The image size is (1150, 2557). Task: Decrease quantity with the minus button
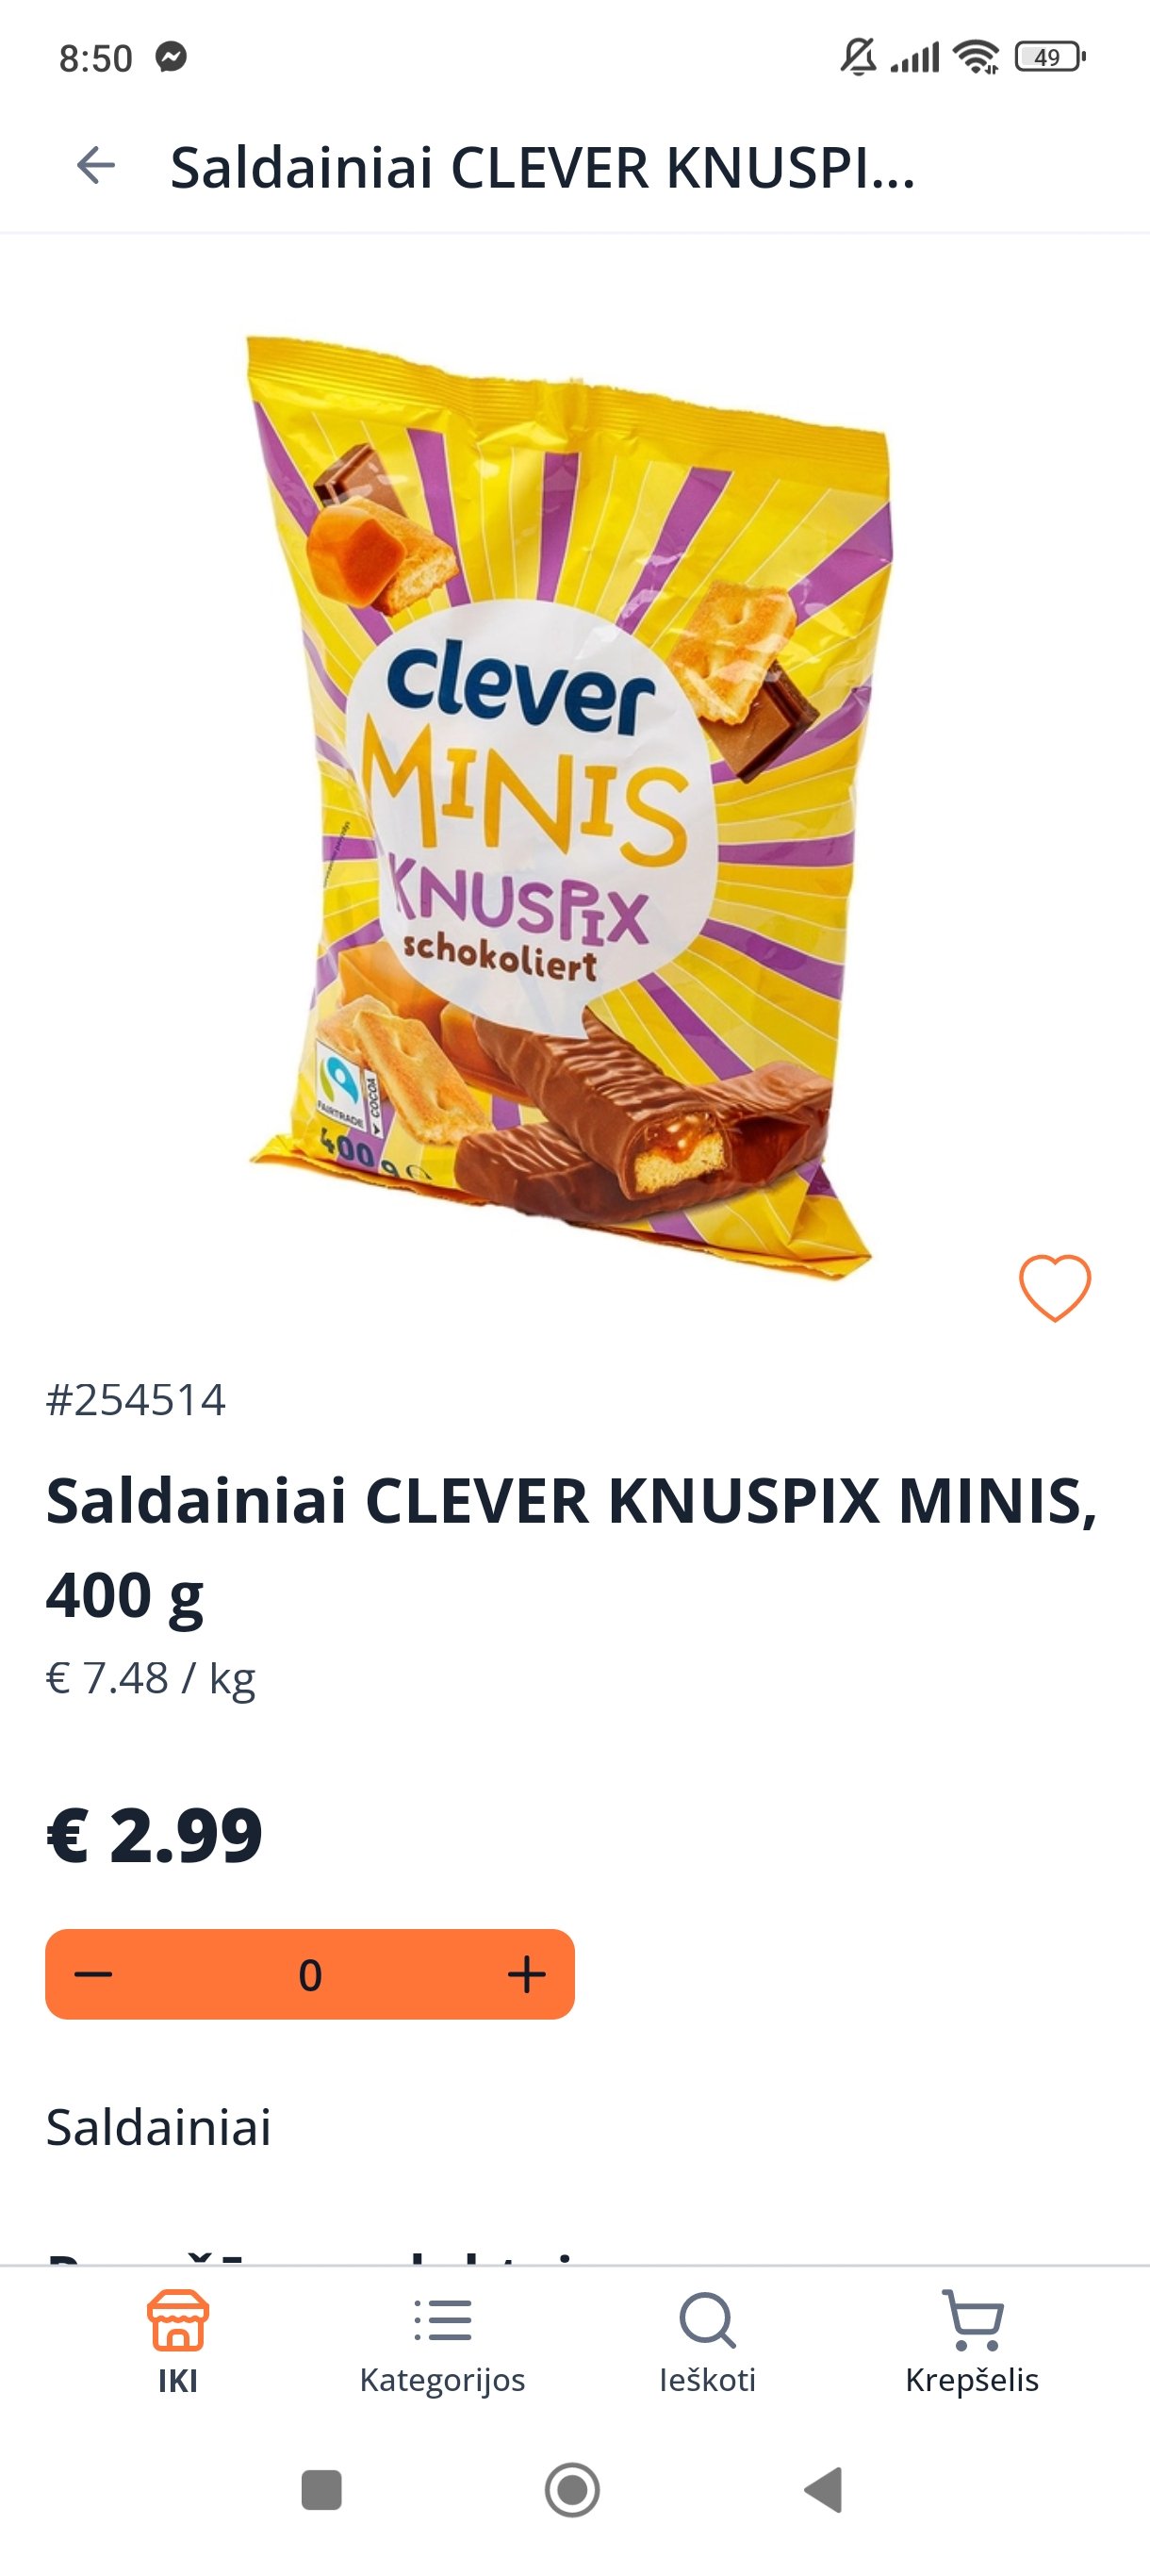pyautogui.click(x=93, y=1974)
